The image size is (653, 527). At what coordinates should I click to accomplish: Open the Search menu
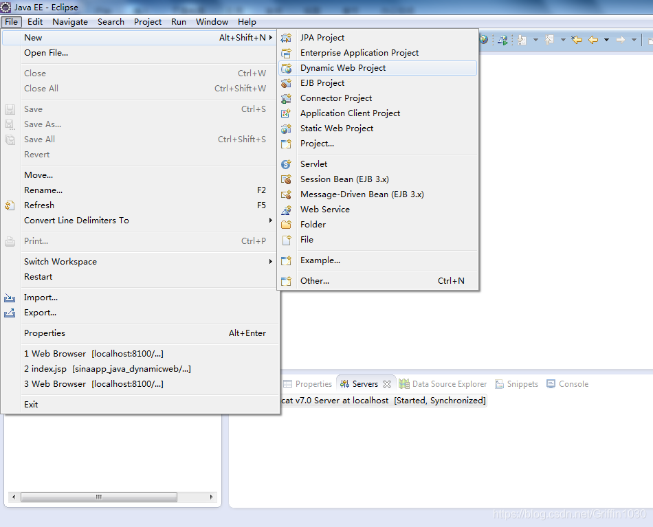click(111, 22)
